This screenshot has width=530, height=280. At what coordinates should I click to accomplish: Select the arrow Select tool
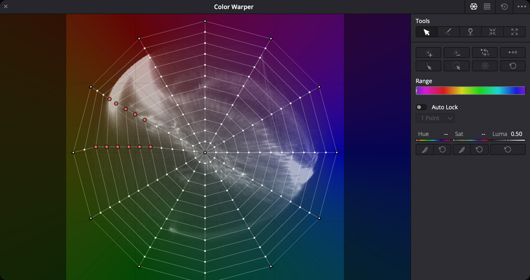[427, 32]
